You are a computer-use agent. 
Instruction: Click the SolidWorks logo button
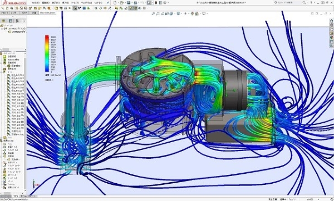[x=14, y=3]
